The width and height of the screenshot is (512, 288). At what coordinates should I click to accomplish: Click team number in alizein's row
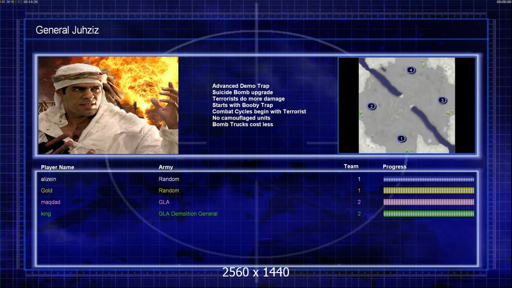tap(359, 179)
